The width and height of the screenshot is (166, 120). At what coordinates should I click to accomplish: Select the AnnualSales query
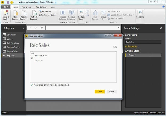tap(12, 51)
